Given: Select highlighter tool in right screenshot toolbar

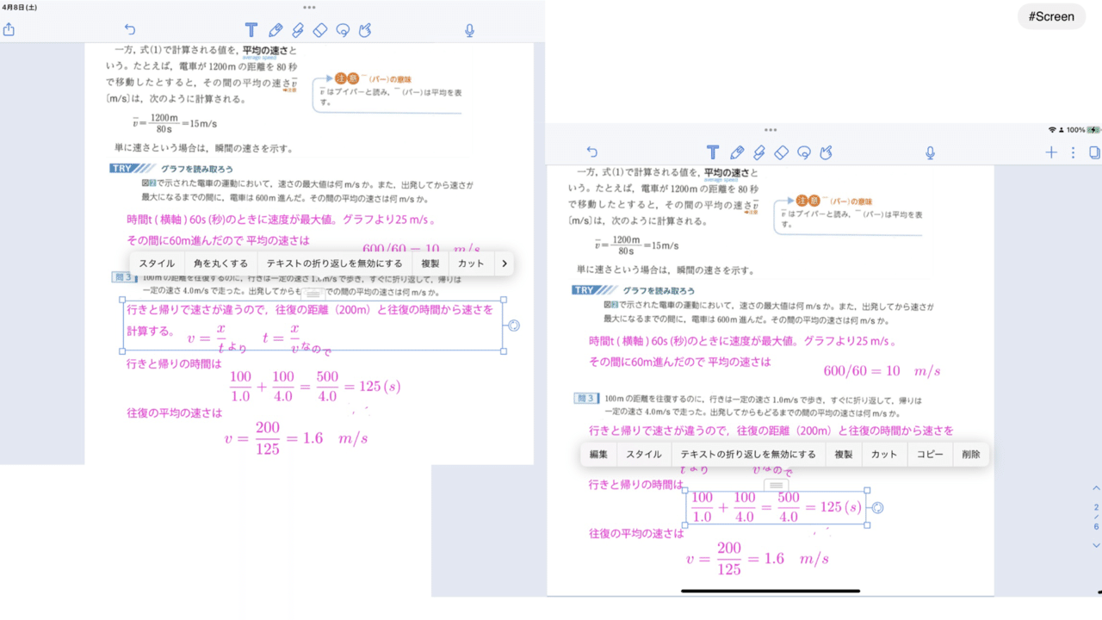Looking at the screenshot, I should tap(759, 152).
